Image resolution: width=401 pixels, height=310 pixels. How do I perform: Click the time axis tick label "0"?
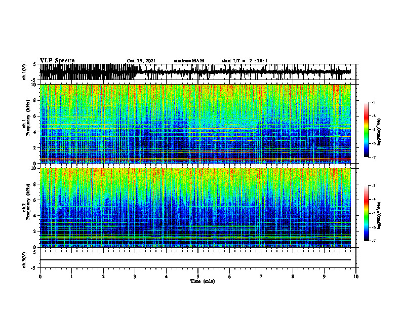tap(40, 277)
